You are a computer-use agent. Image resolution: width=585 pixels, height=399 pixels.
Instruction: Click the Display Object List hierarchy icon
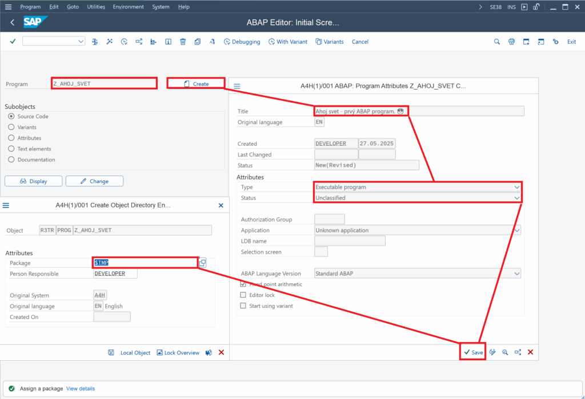pyautogui.click(x=153, y=42)
